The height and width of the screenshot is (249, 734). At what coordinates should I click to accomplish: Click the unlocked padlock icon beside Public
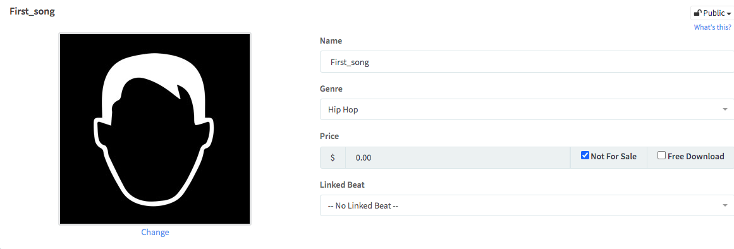tap(697, 13)
